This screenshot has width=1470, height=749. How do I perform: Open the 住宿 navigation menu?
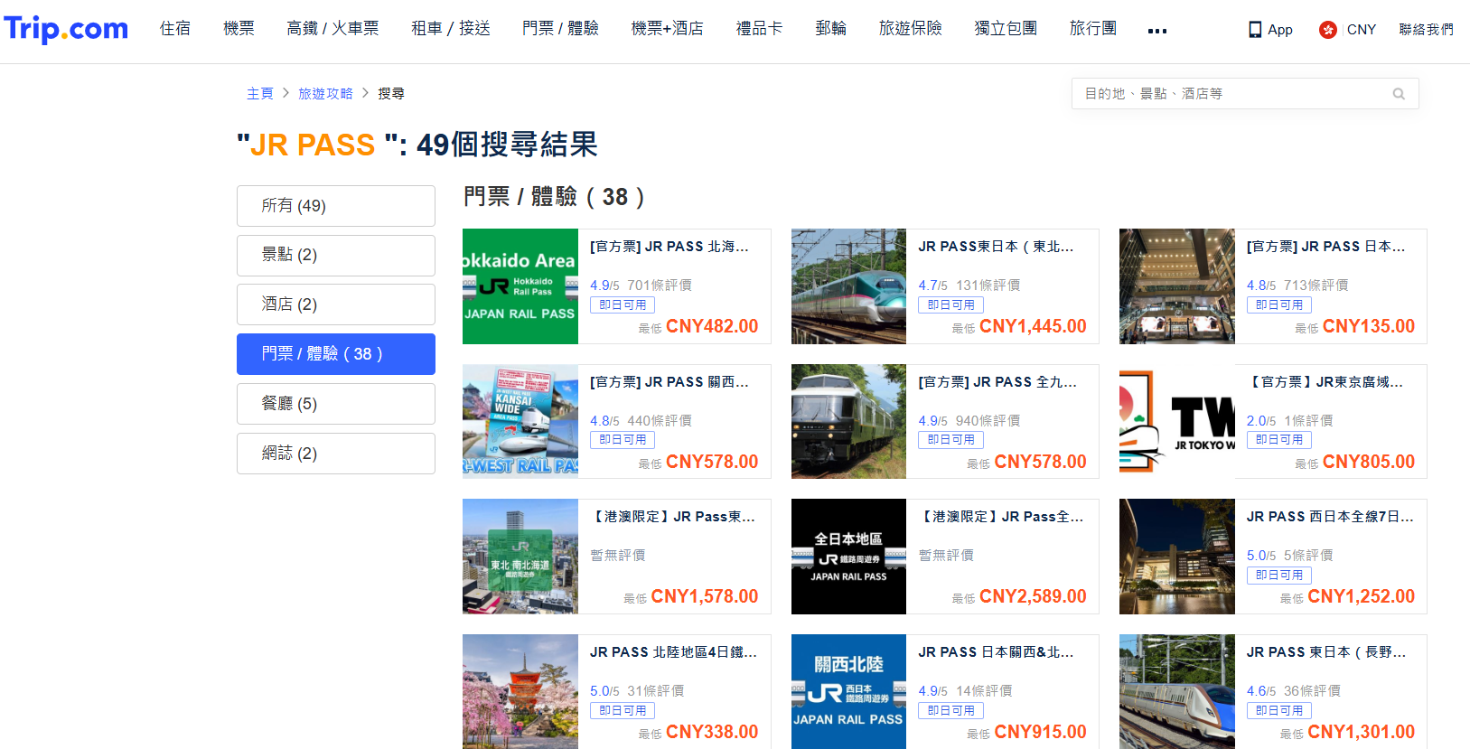pos(175,29)
